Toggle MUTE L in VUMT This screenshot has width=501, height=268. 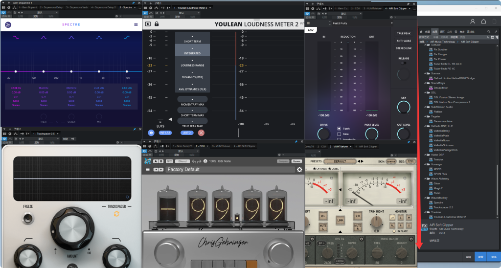(x=323, y=227)
